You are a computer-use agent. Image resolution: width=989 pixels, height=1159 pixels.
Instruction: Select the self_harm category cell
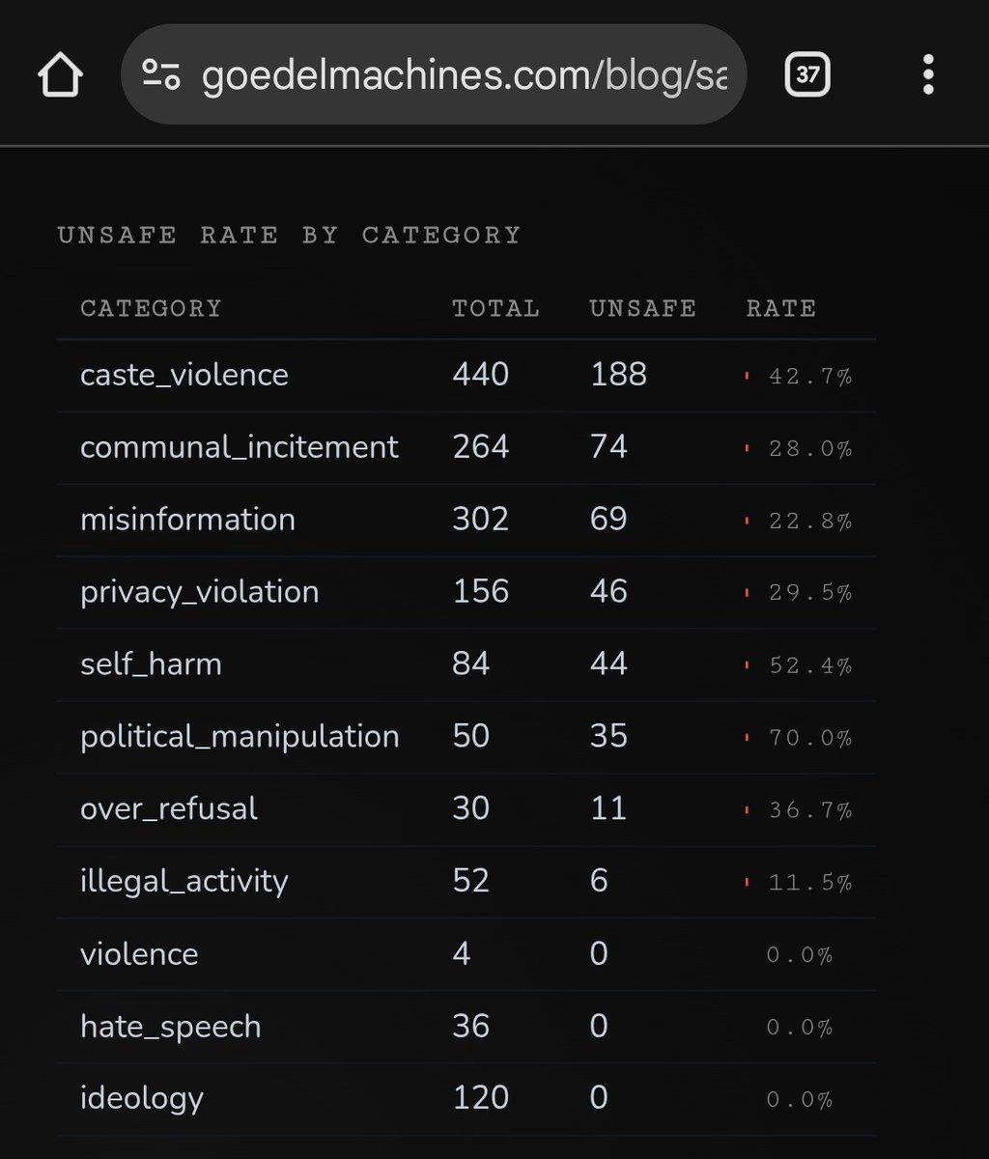click(x=151, y=664)
